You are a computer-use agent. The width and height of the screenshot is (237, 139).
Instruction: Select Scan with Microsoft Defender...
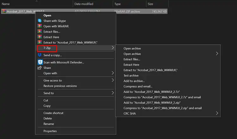(x=64, y=63)
